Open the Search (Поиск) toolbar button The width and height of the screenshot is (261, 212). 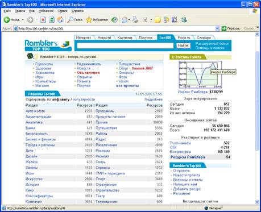pos(75,19)
